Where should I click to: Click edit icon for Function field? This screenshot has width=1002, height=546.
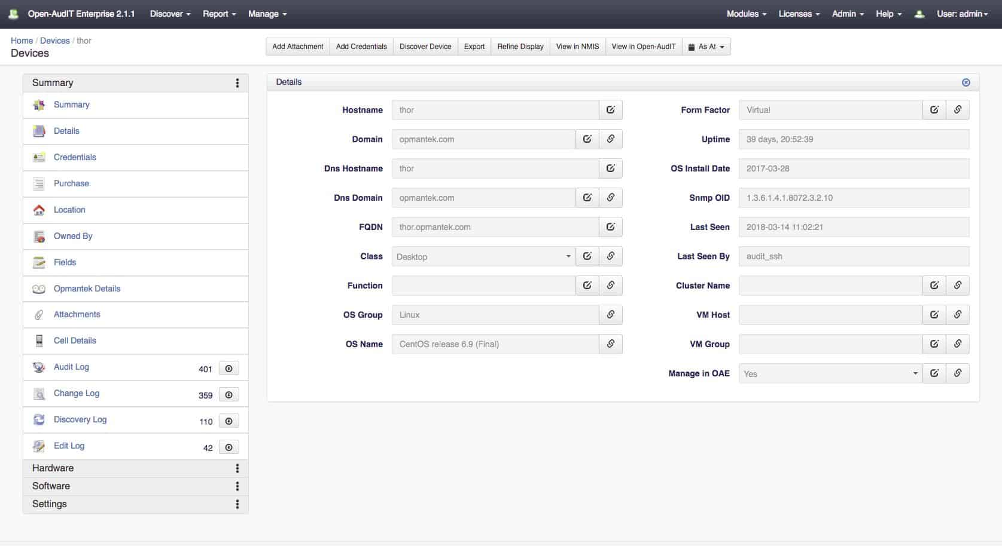[x=587, y=286]
